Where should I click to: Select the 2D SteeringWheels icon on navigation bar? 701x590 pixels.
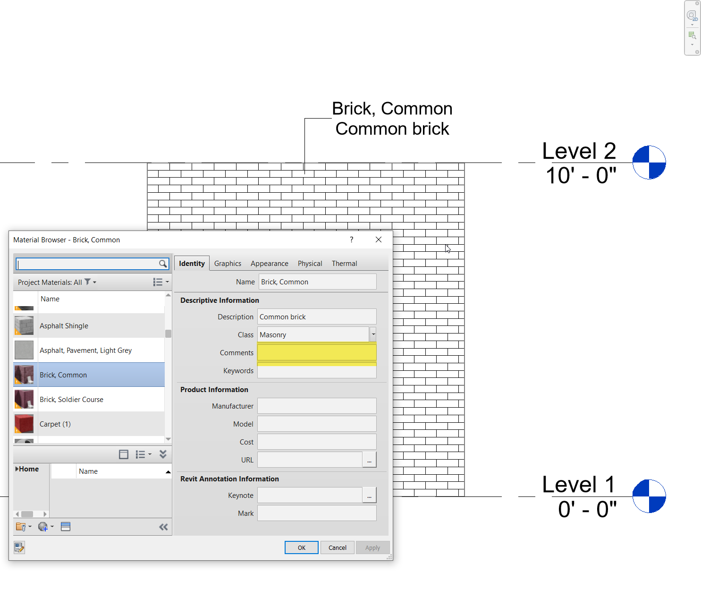click(x=691, y=16)
